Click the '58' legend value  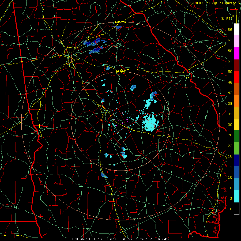230,51
